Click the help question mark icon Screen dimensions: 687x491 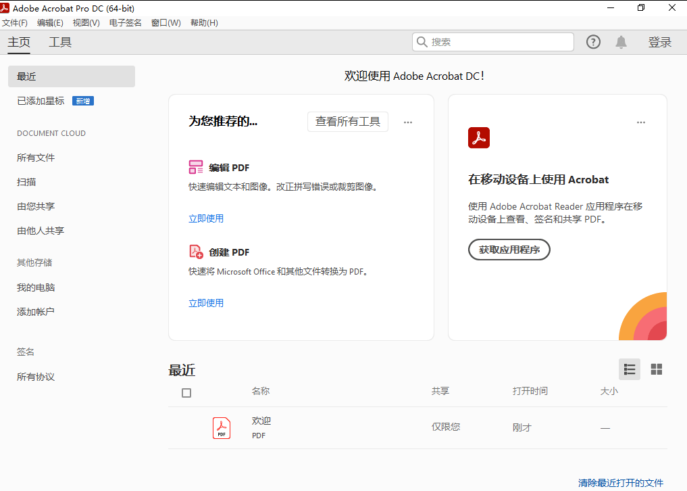[x=593, y=42]
